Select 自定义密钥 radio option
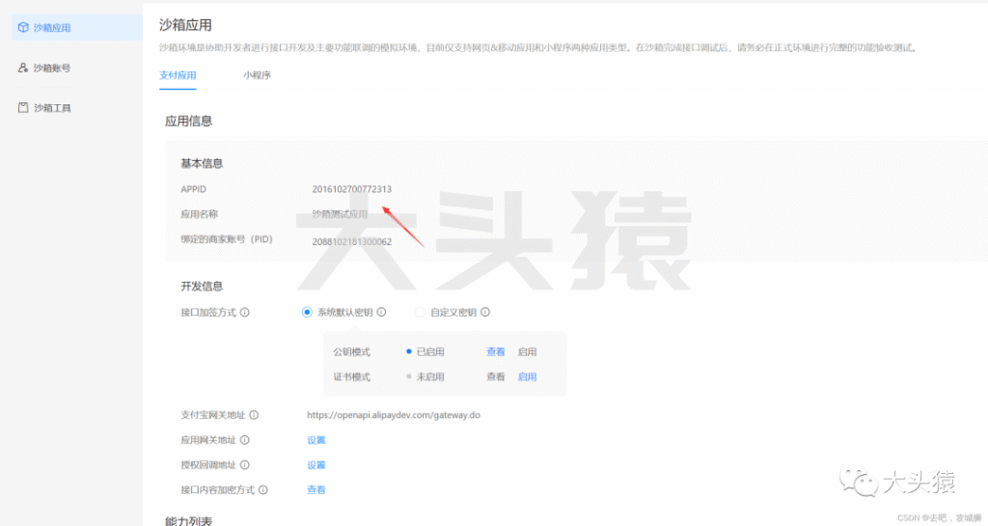 pos(420,312)
